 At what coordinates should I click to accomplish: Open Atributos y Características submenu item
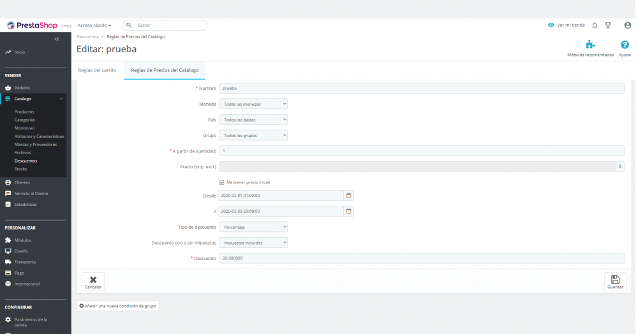40,136
